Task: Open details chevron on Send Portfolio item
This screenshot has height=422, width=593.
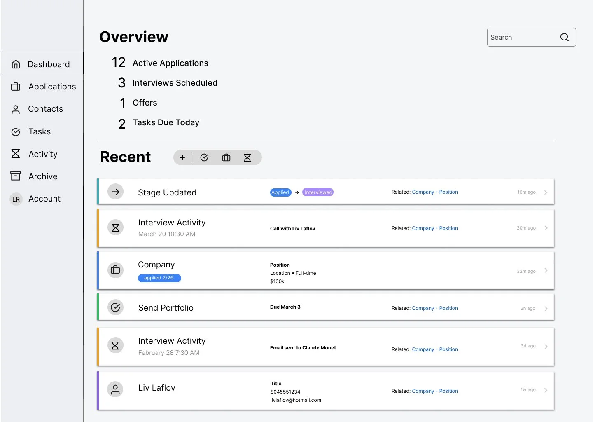Action: [546, 308]
